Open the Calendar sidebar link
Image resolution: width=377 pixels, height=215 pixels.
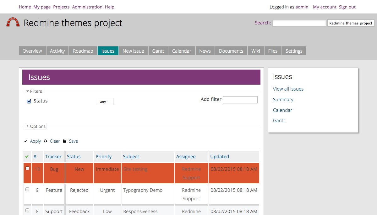point(283,110)
